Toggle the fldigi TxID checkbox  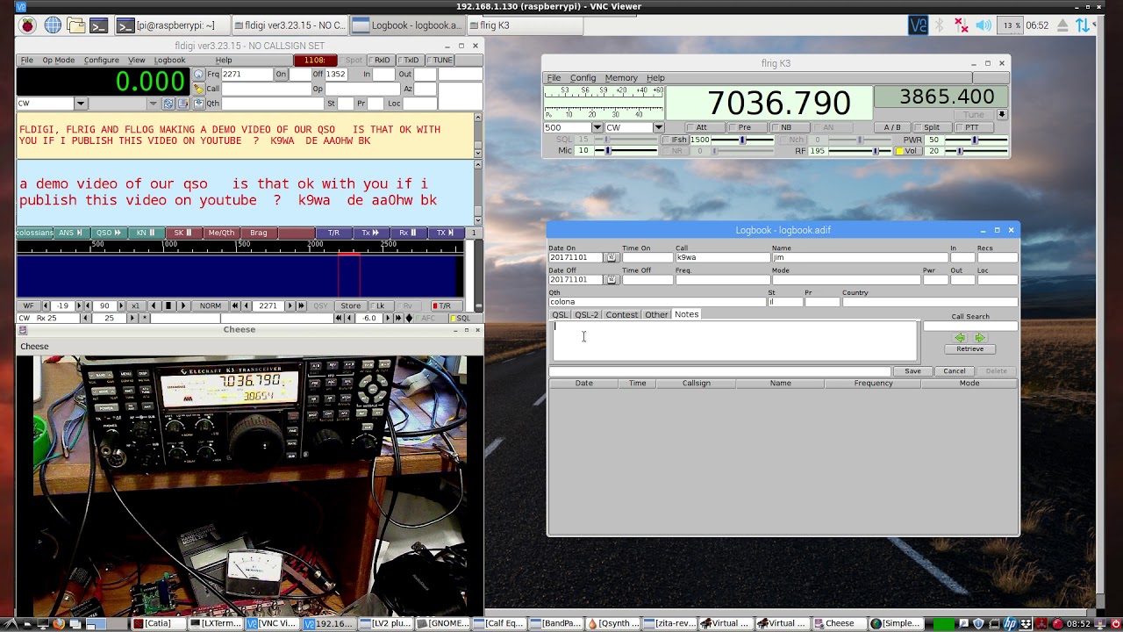411,60
